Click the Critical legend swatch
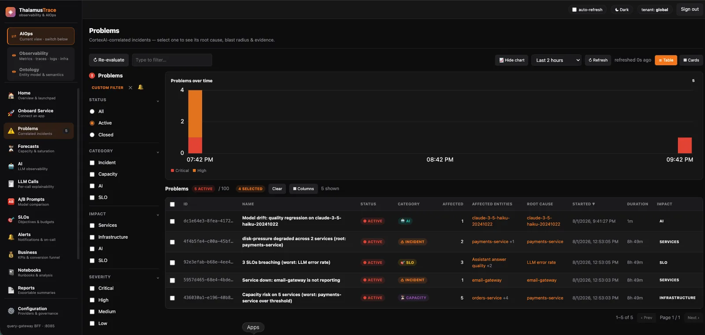Viewport: 705px width, 335px height. click(x=172, y=171)
